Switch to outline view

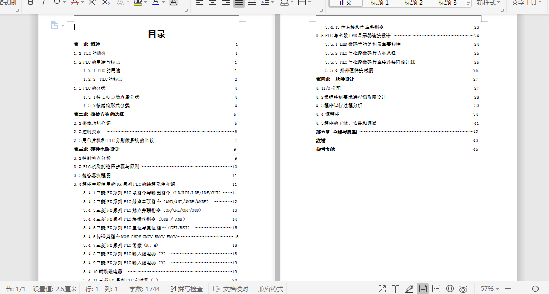tap(436, 289)
